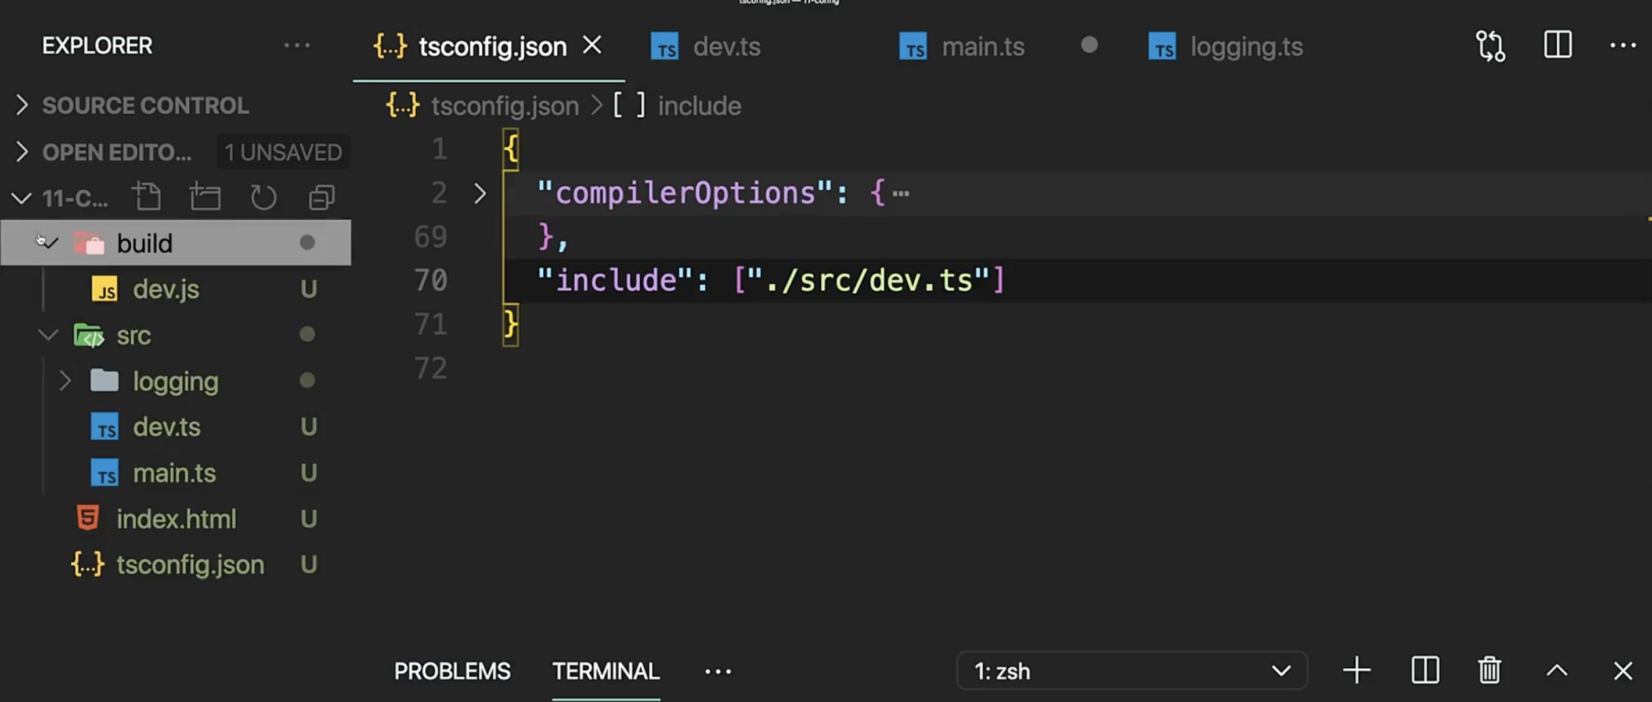
Task: Open main.ts in the explorer tree
Action: point(176,473)
